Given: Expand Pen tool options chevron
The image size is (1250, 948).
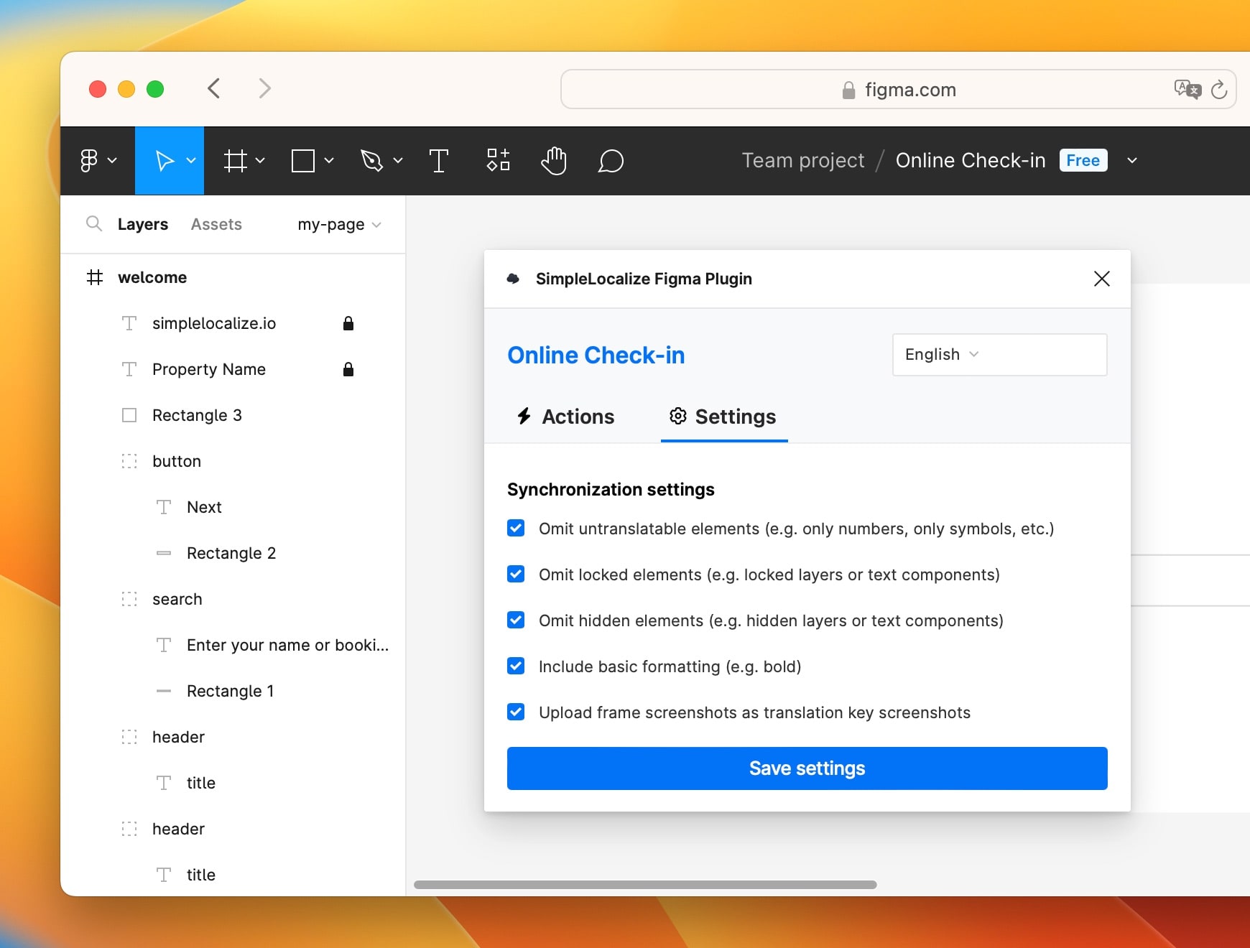Looking at the screenshot, I should point(398,161).
